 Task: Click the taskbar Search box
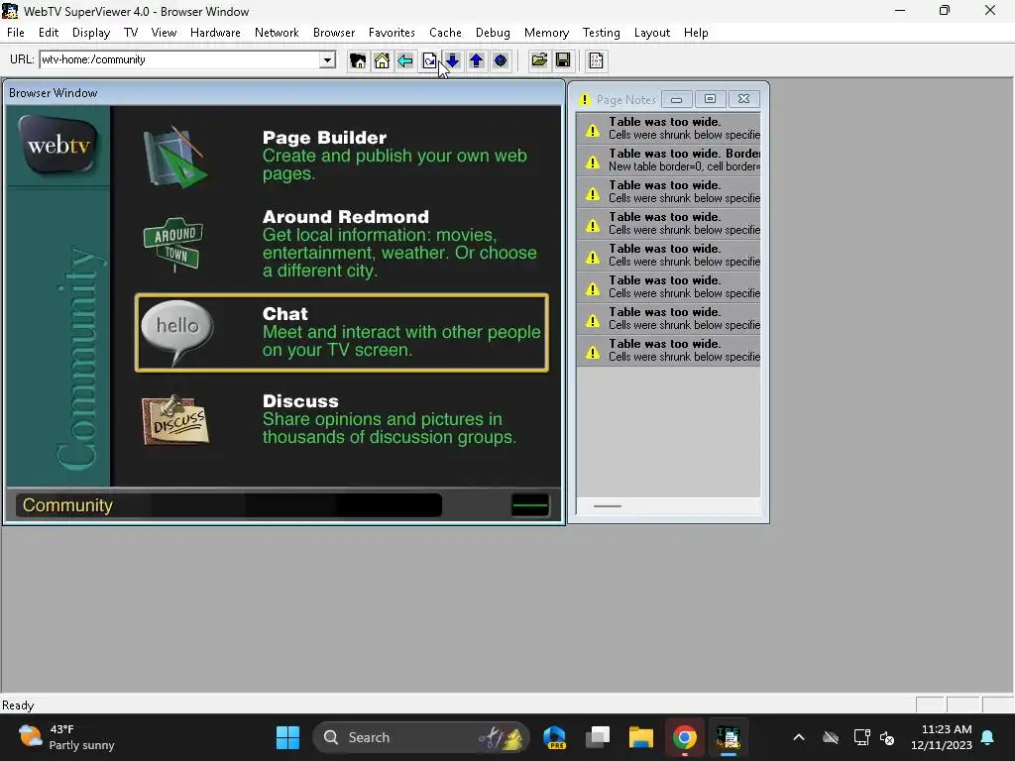click(421, 737)
